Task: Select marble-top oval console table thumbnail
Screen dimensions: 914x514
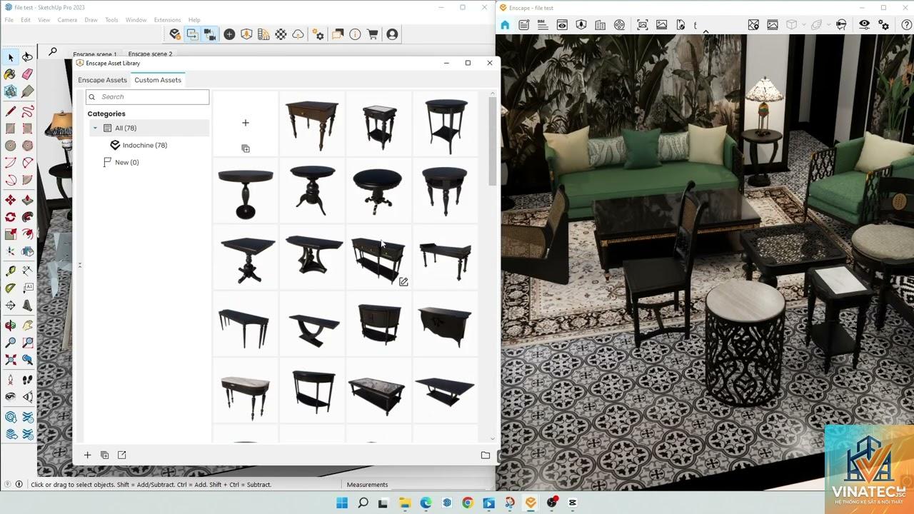Action: (245, 395)
